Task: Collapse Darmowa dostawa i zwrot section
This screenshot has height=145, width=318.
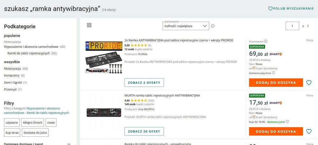Action: tap(69, 144)
